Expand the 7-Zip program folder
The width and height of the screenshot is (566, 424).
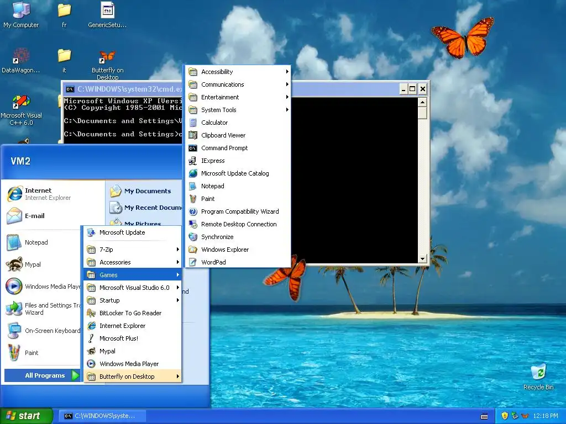point(133,250)
